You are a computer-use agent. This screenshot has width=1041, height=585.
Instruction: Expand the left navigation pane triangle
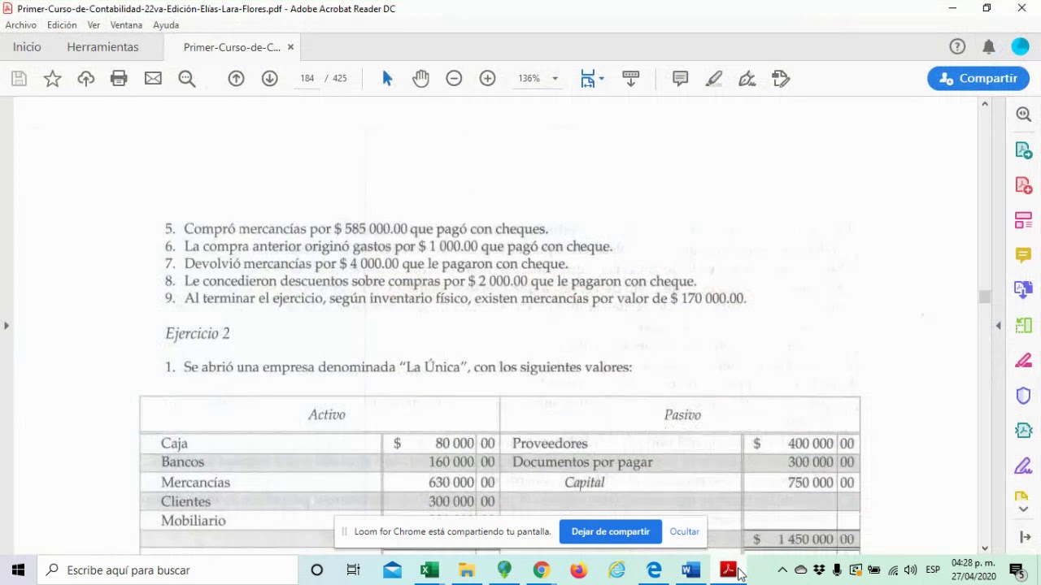(x=7, y=326)
